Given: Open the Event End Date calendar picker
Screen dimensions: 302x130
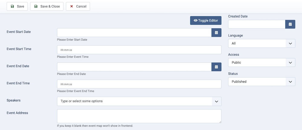Looking at the screenshot, I should coord(216,67).
